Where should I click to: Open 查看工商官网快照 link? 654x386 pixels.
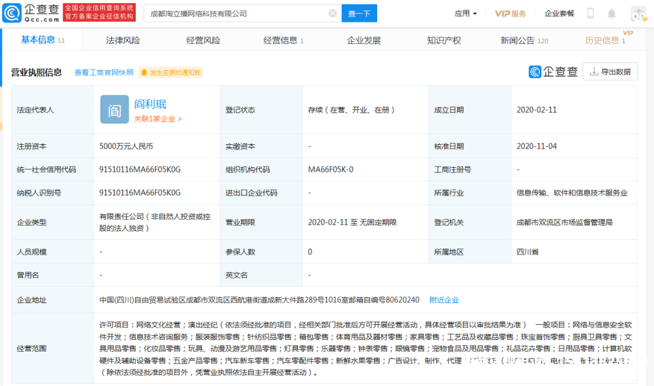click(x=104, y=73)
